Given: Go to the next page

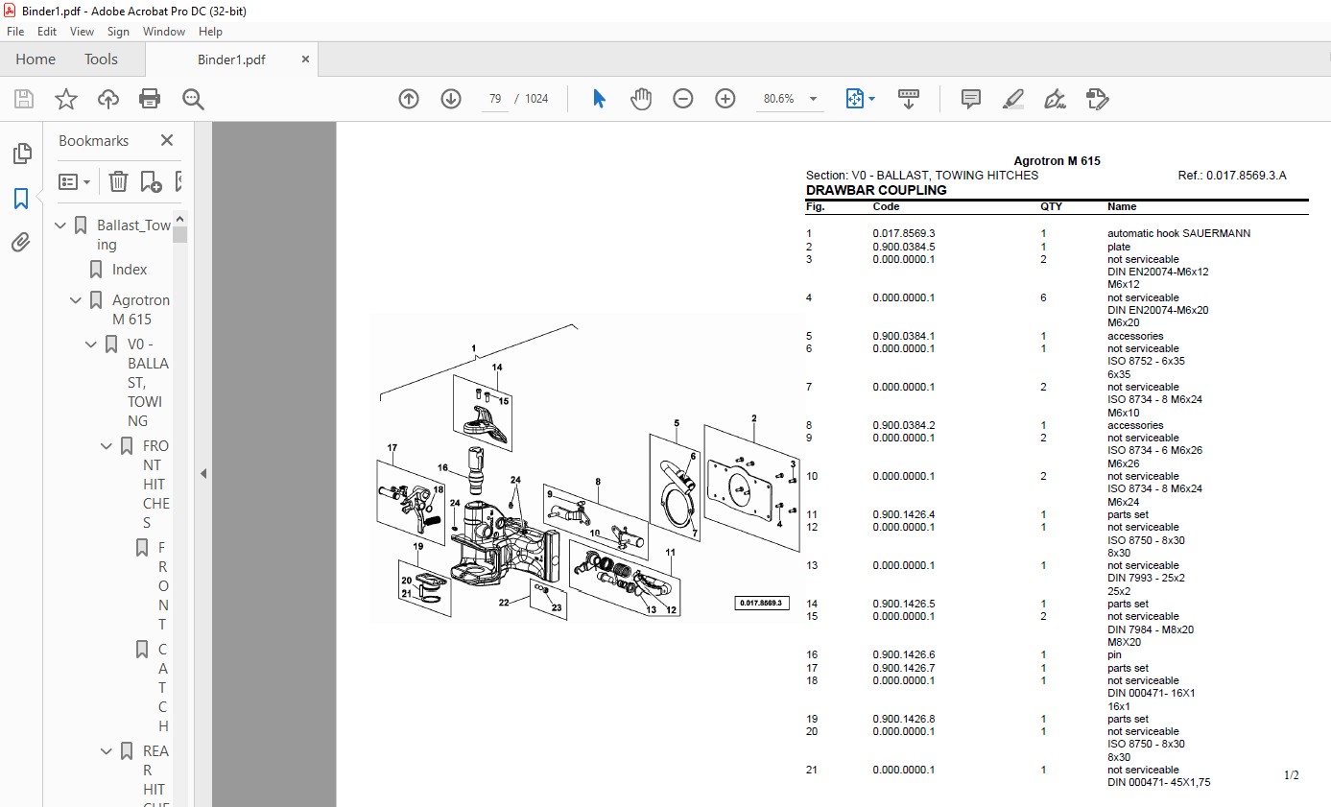Looking at the screenshot, I should (451, 99).
